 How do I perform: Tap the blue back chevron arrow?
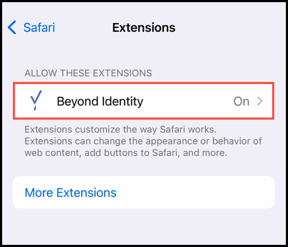pyautogui.click(x=12, y=27)
